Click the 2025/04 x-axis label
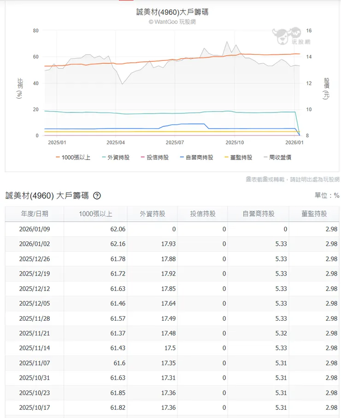The height and width of the screenshot is (418, 341). [x=116, y=142]
